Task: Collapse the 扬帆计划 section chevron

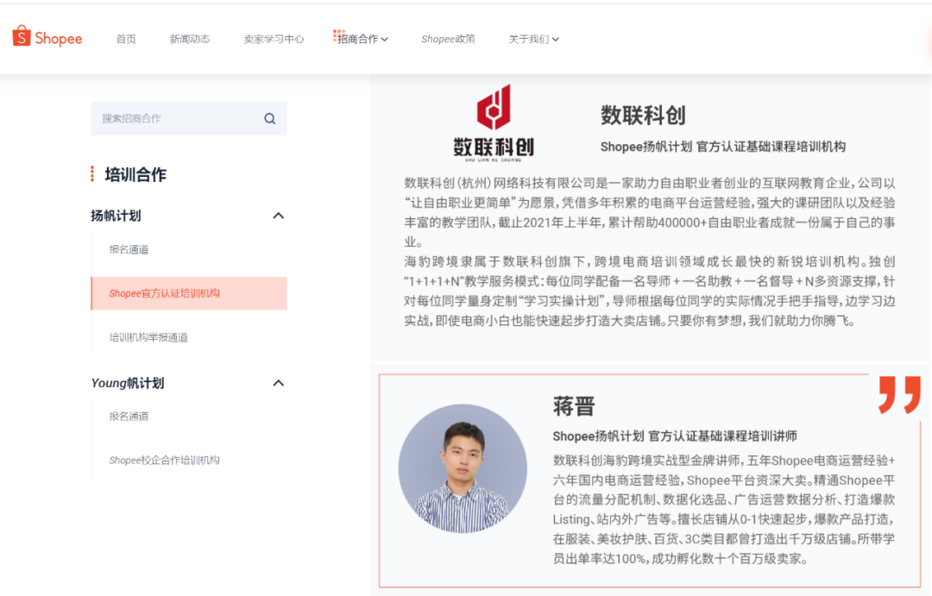Action: click(x=278, y=216)
